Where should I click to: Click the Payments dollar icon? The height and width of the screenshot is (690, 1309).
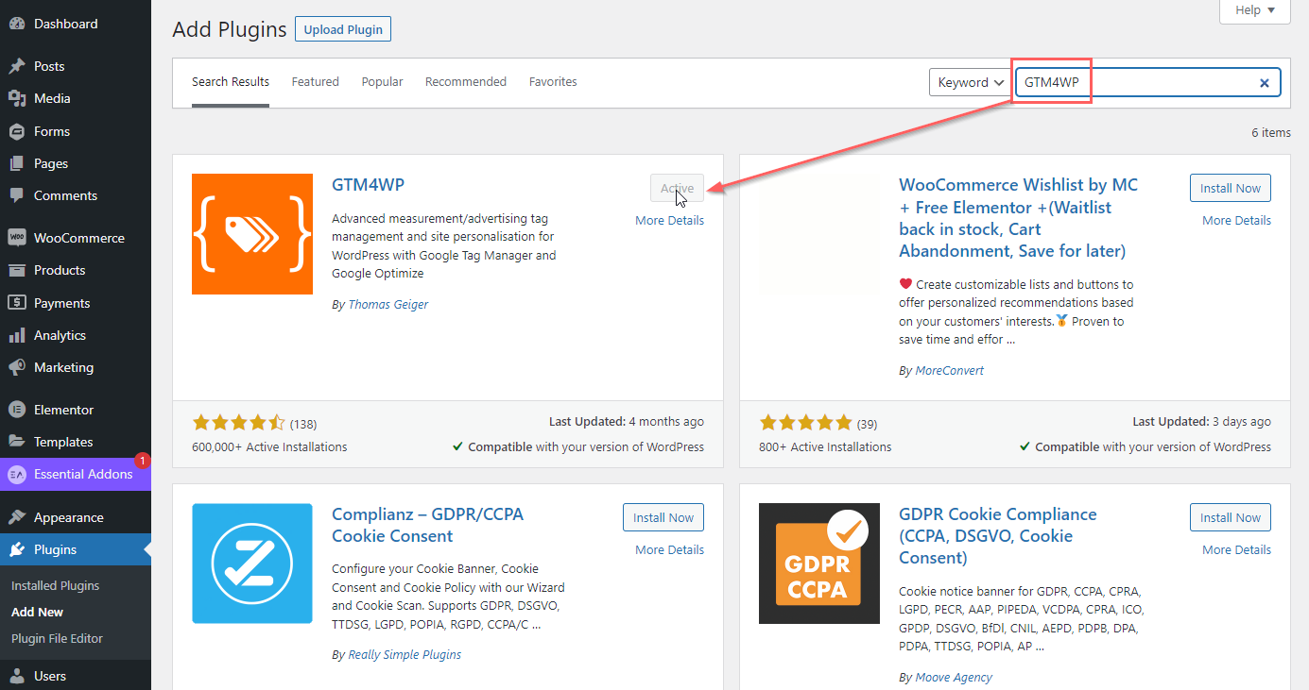coord(17,303)
